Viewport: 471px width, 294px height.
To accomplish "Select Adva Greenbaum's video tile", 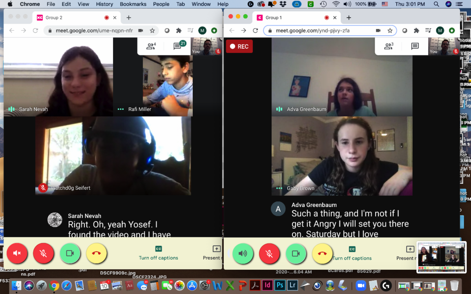I will pyautogui.click(x=342, y=77).
